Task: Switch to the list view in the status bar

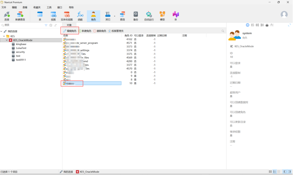Action: pyautogui.click(x=275, y=171)
